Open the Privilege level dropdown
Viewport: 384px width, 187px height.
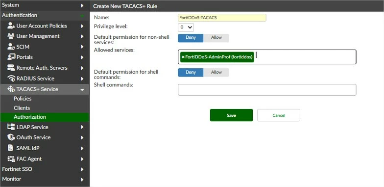click(x=186, y=27)
